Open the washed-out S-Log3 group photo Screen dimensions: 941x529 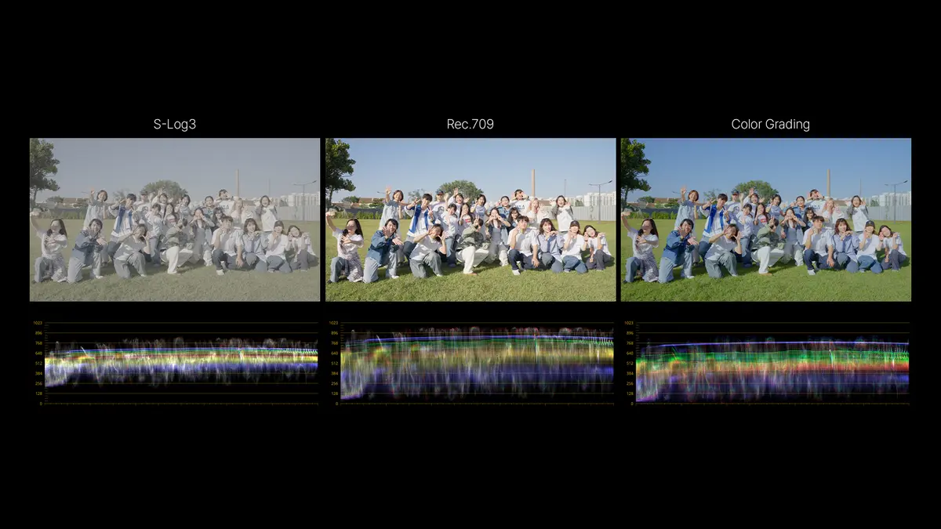[x=175, y=220]
